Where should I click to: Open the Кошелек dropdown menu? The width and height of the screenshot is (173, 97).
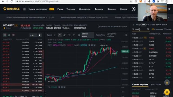point(112,9)
